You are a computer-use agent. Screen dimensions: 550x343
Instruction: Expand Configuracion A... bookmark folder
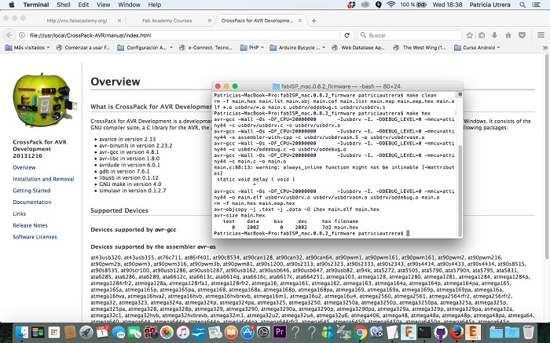tap(145, 47)
